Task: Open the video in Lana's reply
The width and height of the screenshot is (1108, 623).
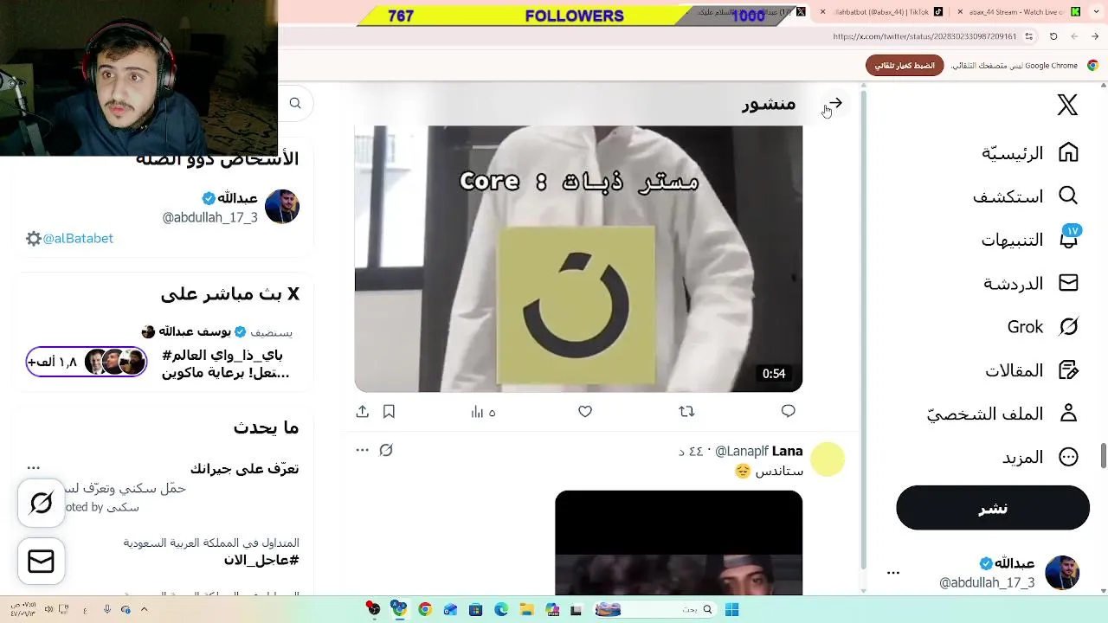Action: [x=679, y=543]
